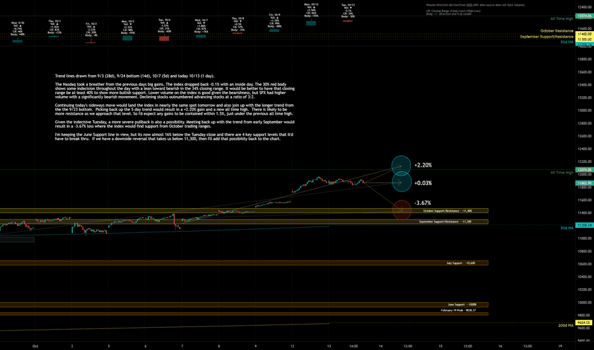Click the October Support/Resistance ~11,400 band label
The height and width of the screenshot is (350, 594).
click(x=447, y=211)
